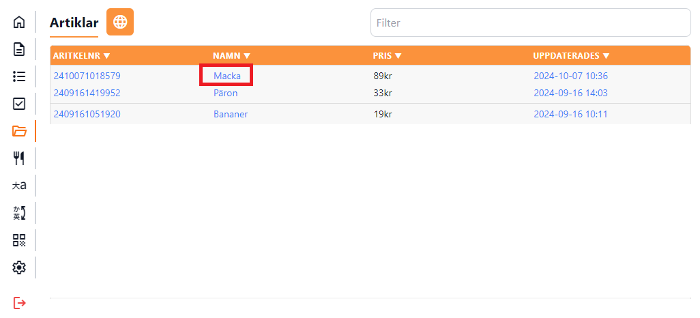This screenshot has width=700, height=318.
Task: Open article number 2409161051920
Action: click(x=87, y=114)
